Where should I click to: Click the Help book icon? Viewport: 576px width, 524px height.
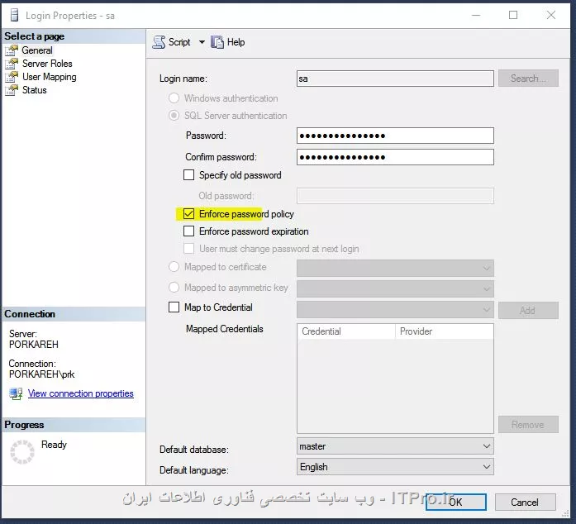tap(217, 42)
